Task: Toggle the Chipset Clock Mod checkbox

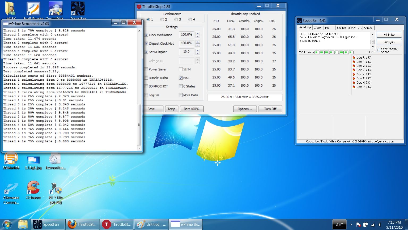Action: tap(146, 43)
